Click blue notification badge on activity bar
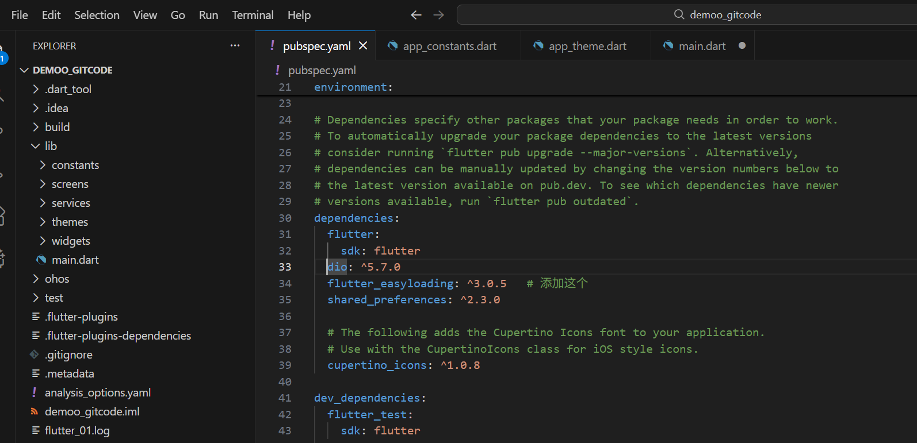The height and width of the screenshot is (443, 917). (3, 58)
